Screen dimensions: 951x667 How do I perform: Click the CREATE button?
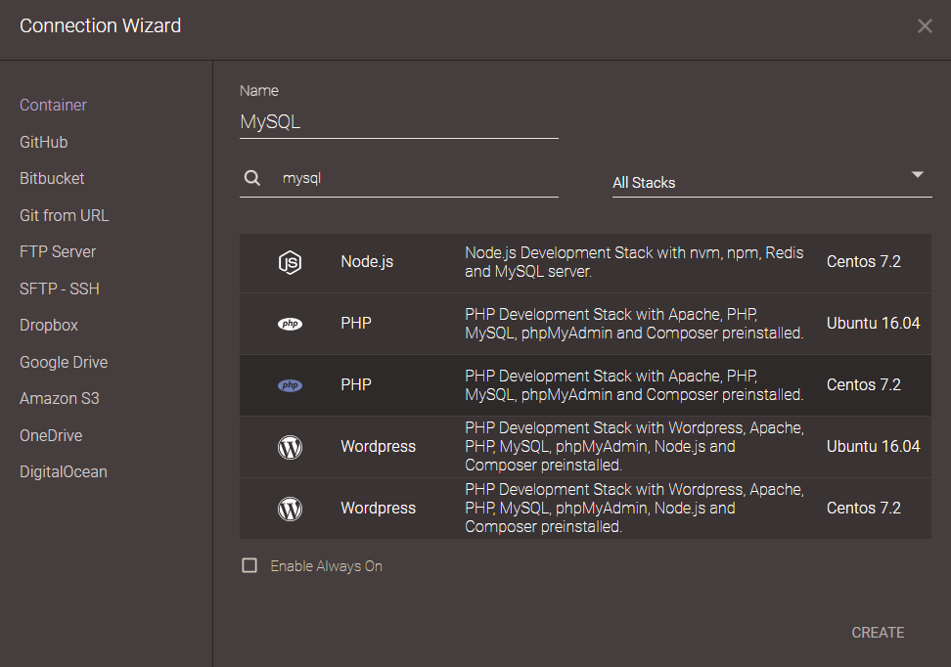click(878, 633)
